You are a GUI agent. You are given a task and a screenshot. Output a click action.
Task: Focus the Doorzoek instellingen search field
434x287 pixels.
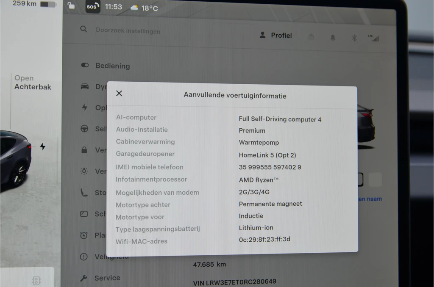click(x=128, y=31)
